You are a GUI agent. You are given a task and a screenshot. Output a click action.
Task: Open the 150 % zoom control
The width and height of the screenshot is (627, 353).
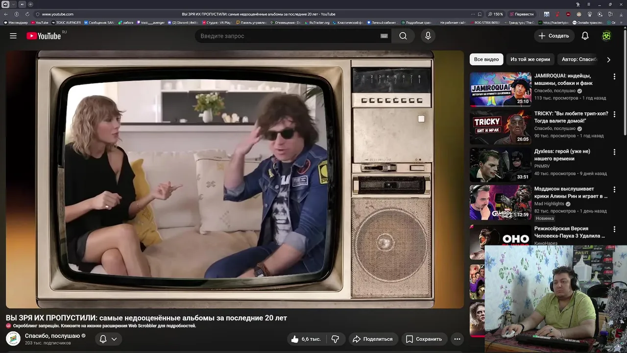(495, 14)
